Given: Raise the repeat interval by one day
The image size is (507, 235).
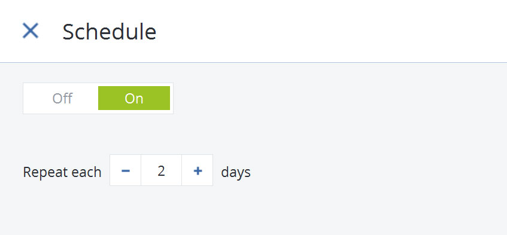Looking at the screenshot, I should (x=198, y=170).
